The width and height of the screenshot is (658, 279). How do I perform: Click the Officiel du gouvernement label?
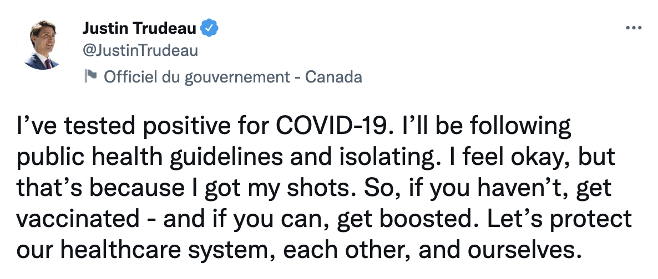[197, 77]
